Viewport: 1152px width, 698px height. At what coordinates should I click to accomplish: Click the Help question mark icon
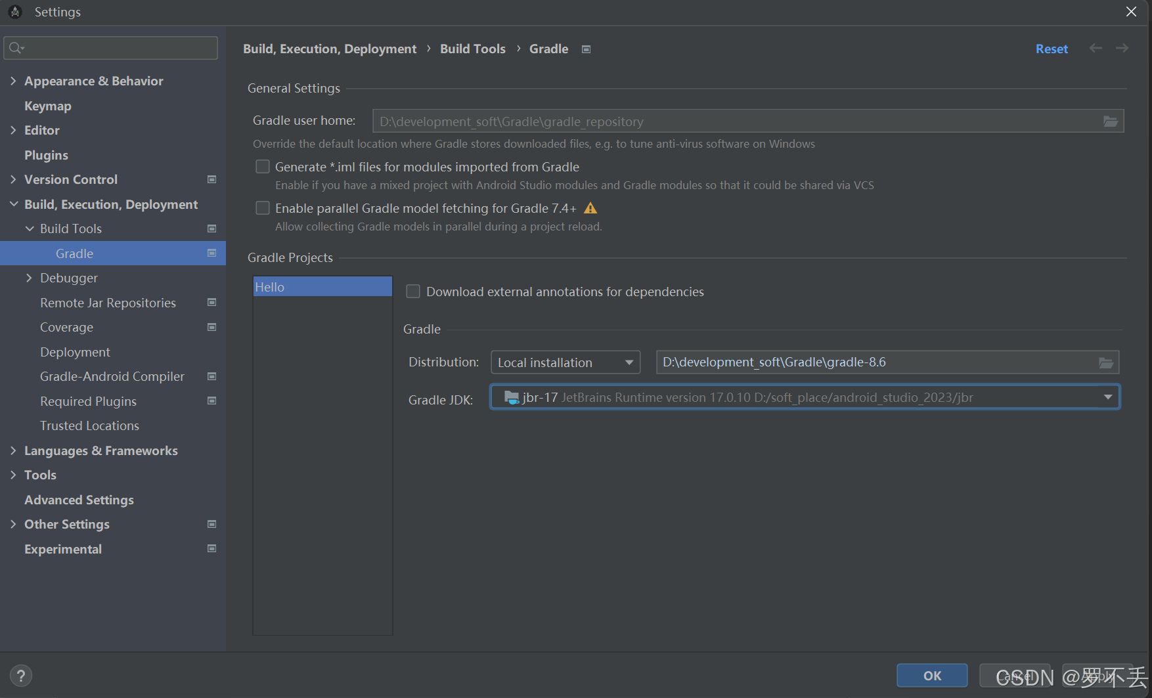coord(21,675)
